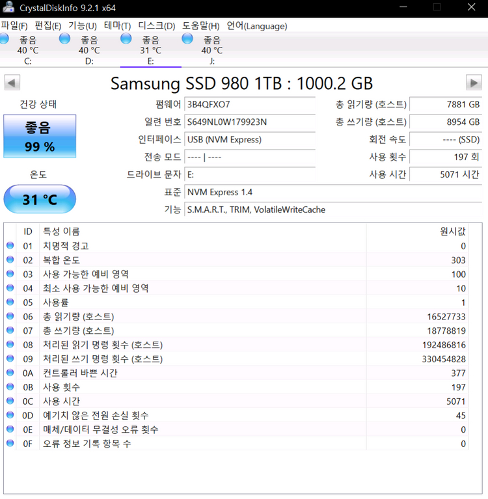Click the blue status dot for ID 0B
This screenshot has width=488, height=499.
10,386
